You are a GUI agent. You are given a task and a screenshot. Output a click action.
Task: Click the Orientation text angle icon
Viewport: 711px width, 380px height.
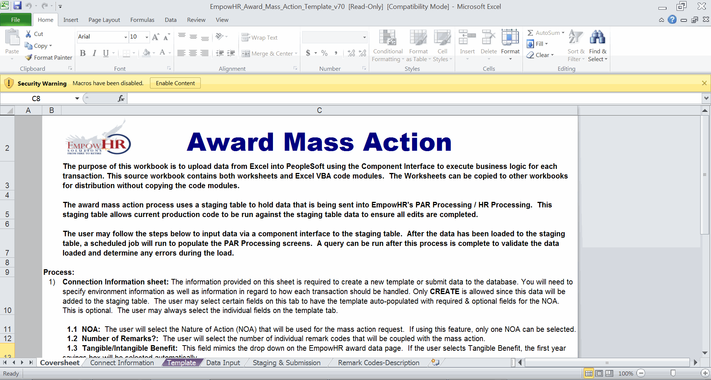point(220,37)
